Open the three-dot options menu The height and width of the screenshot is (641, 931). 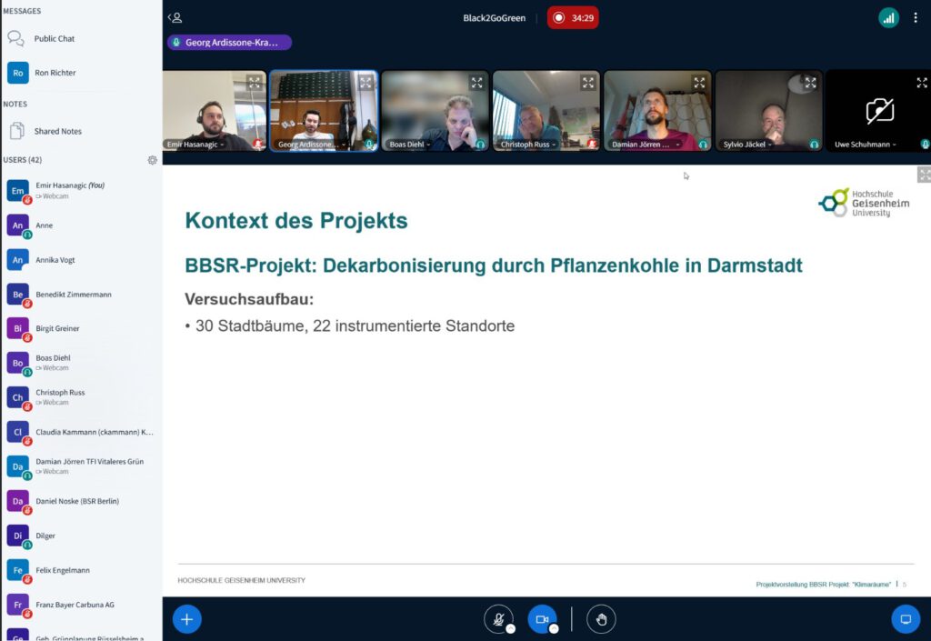pos(916,18)
